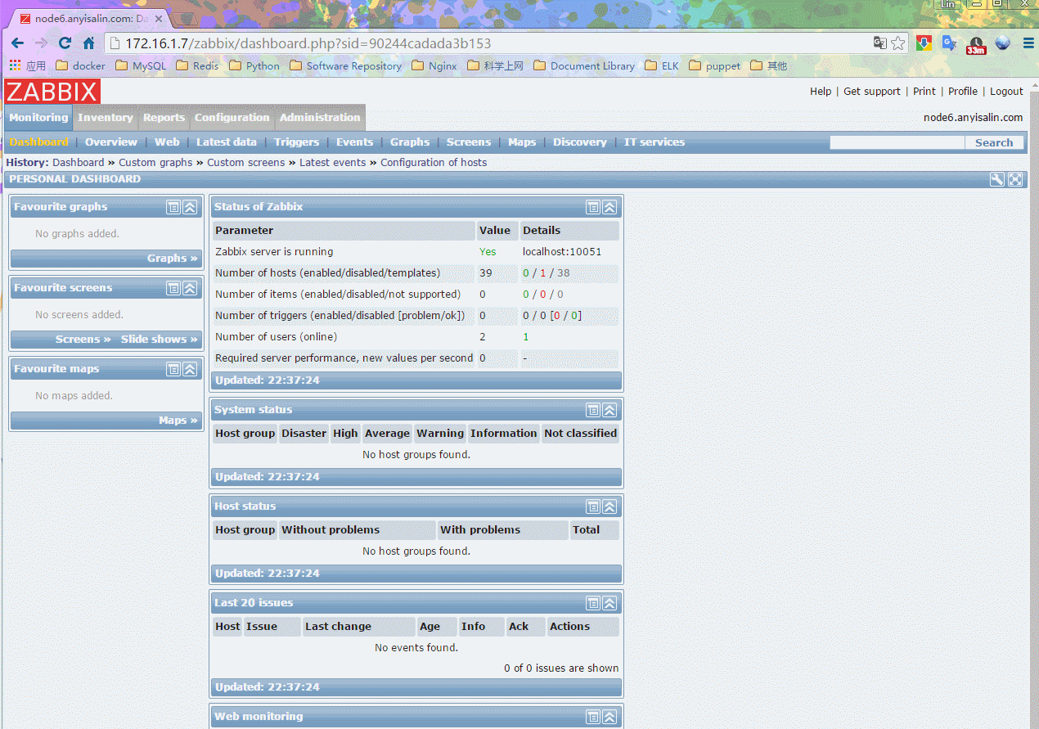Reload the current page
The width and height of the screenshot is (1039, 729).
tap(65, 43)
